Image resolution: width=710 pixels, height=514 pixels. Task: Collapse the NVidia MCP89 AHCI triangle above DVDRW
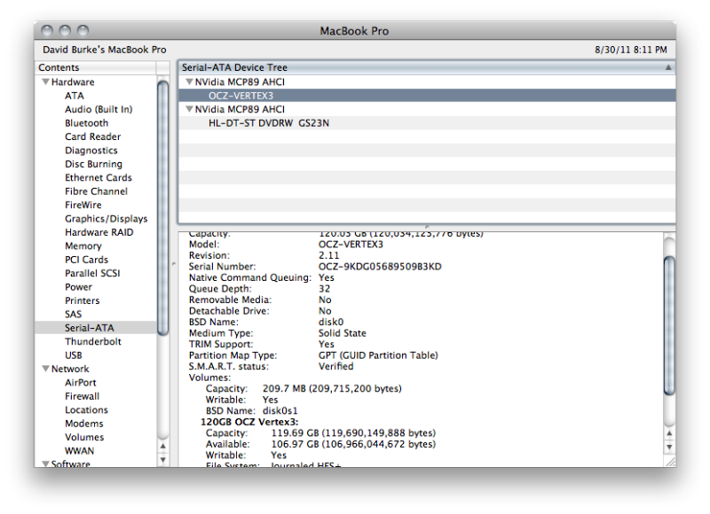click(189, 109)
